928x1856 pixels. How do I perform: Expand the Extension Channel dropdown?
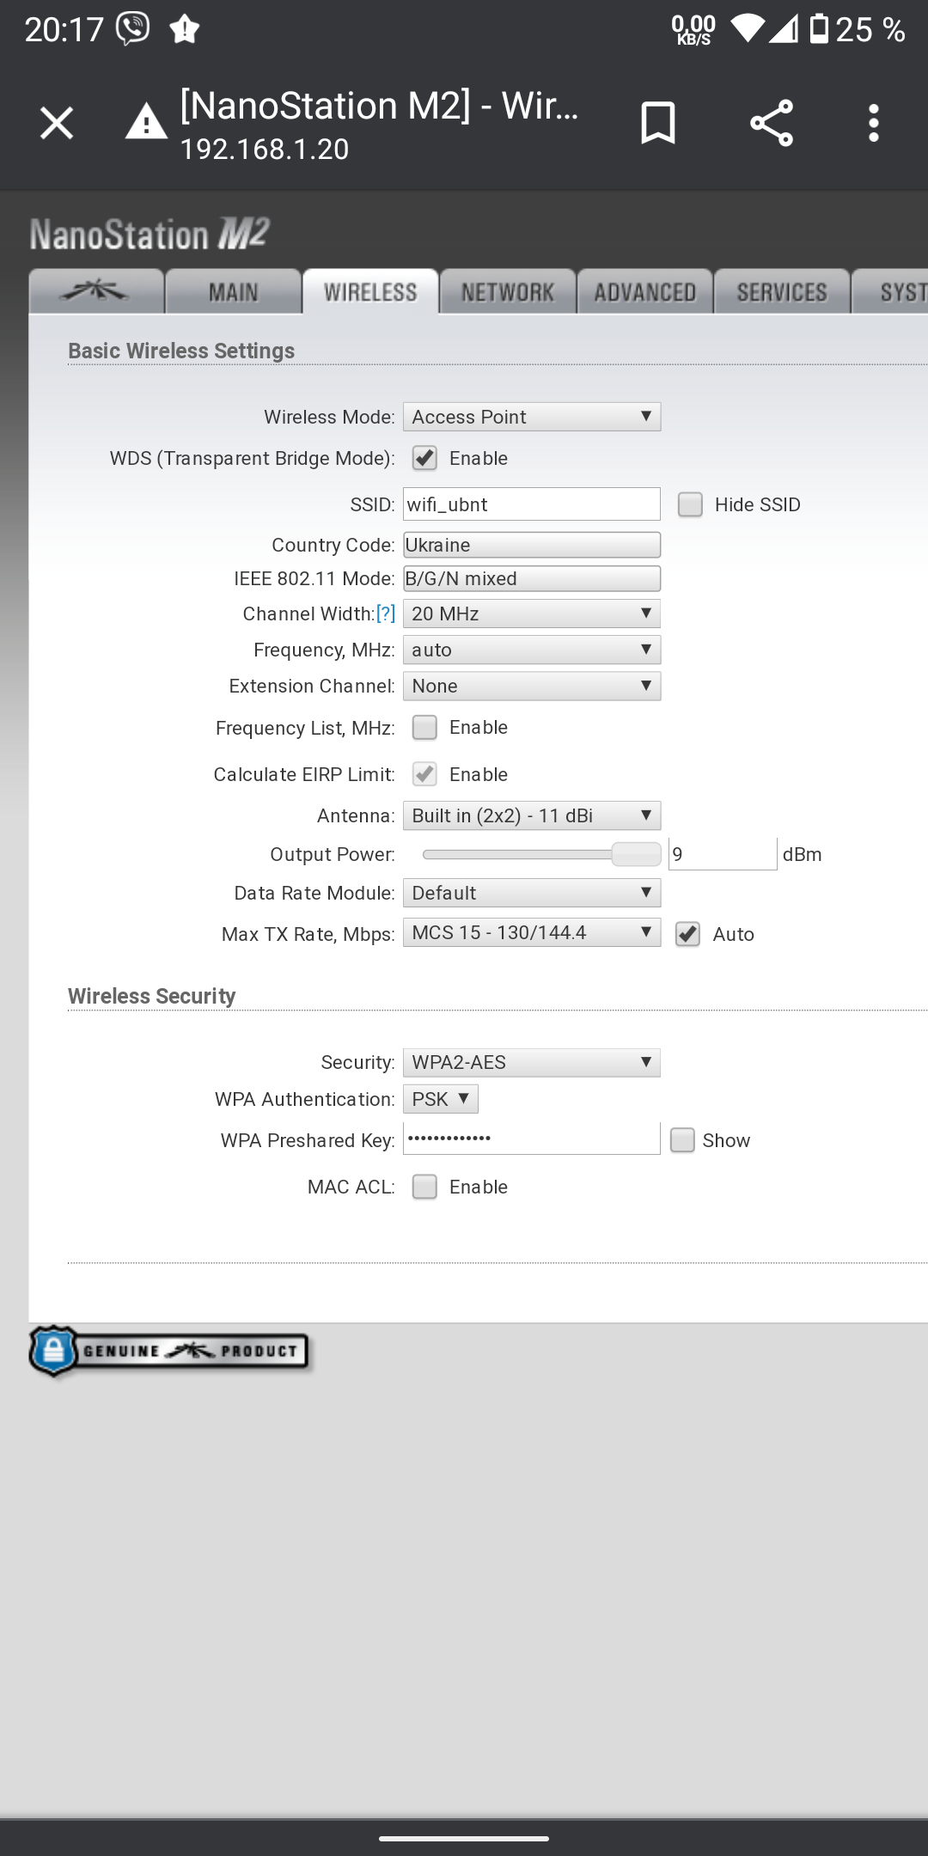point(532,686)
